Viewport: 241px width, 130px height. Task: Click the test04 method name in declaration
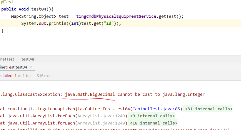point(39,9)
